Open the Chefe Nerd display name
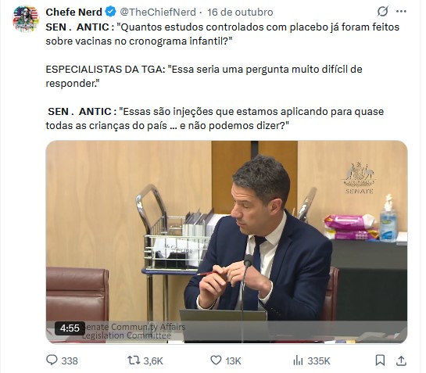The width and height of the screenshot is (426, 373). (x=73, y=12)
